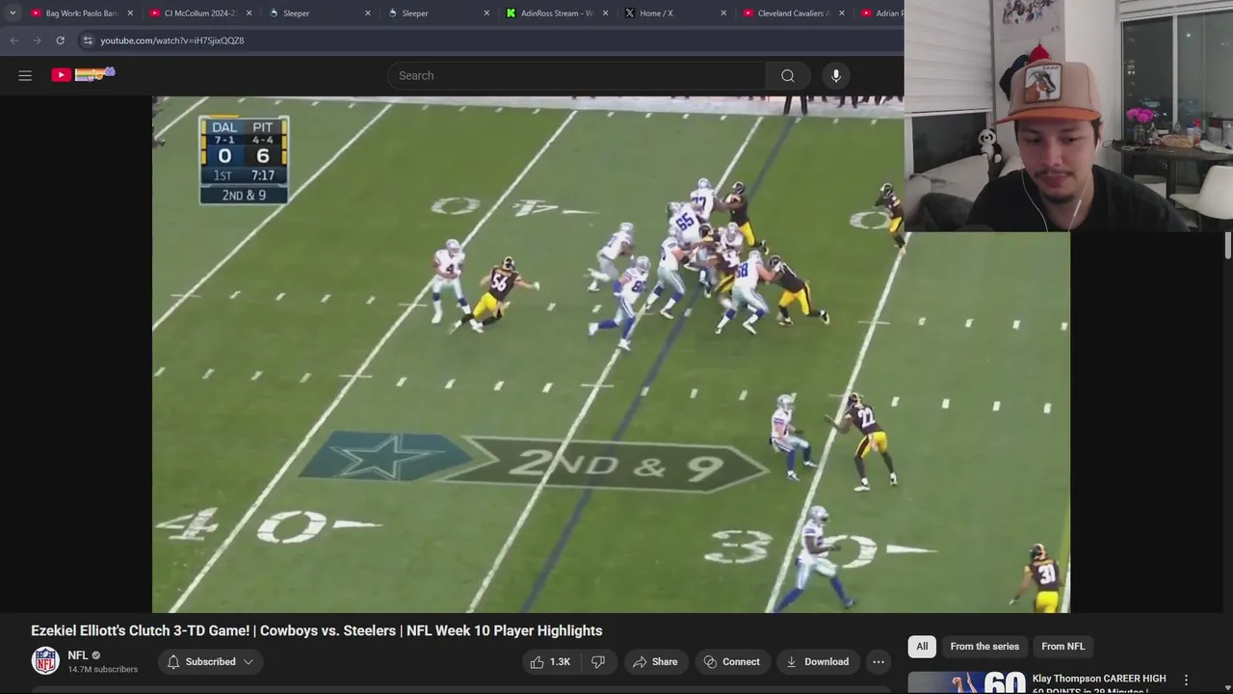Close the AdinRoss Stream tab
The width and height of the screenshot is (1233, 694).
pos(605,13)
